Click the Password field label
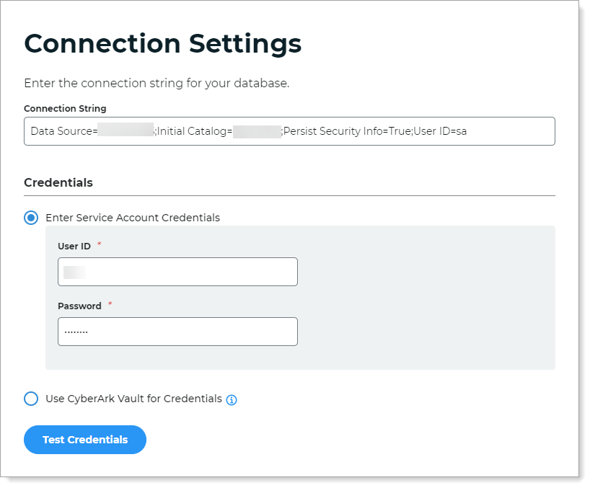This screenshot has width=590, height=488. 79,306
